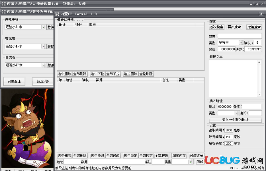Click 替换 button beside 冲锋手枪 dropdown
Screen dimensions: 266x171
tap(50, 27)
